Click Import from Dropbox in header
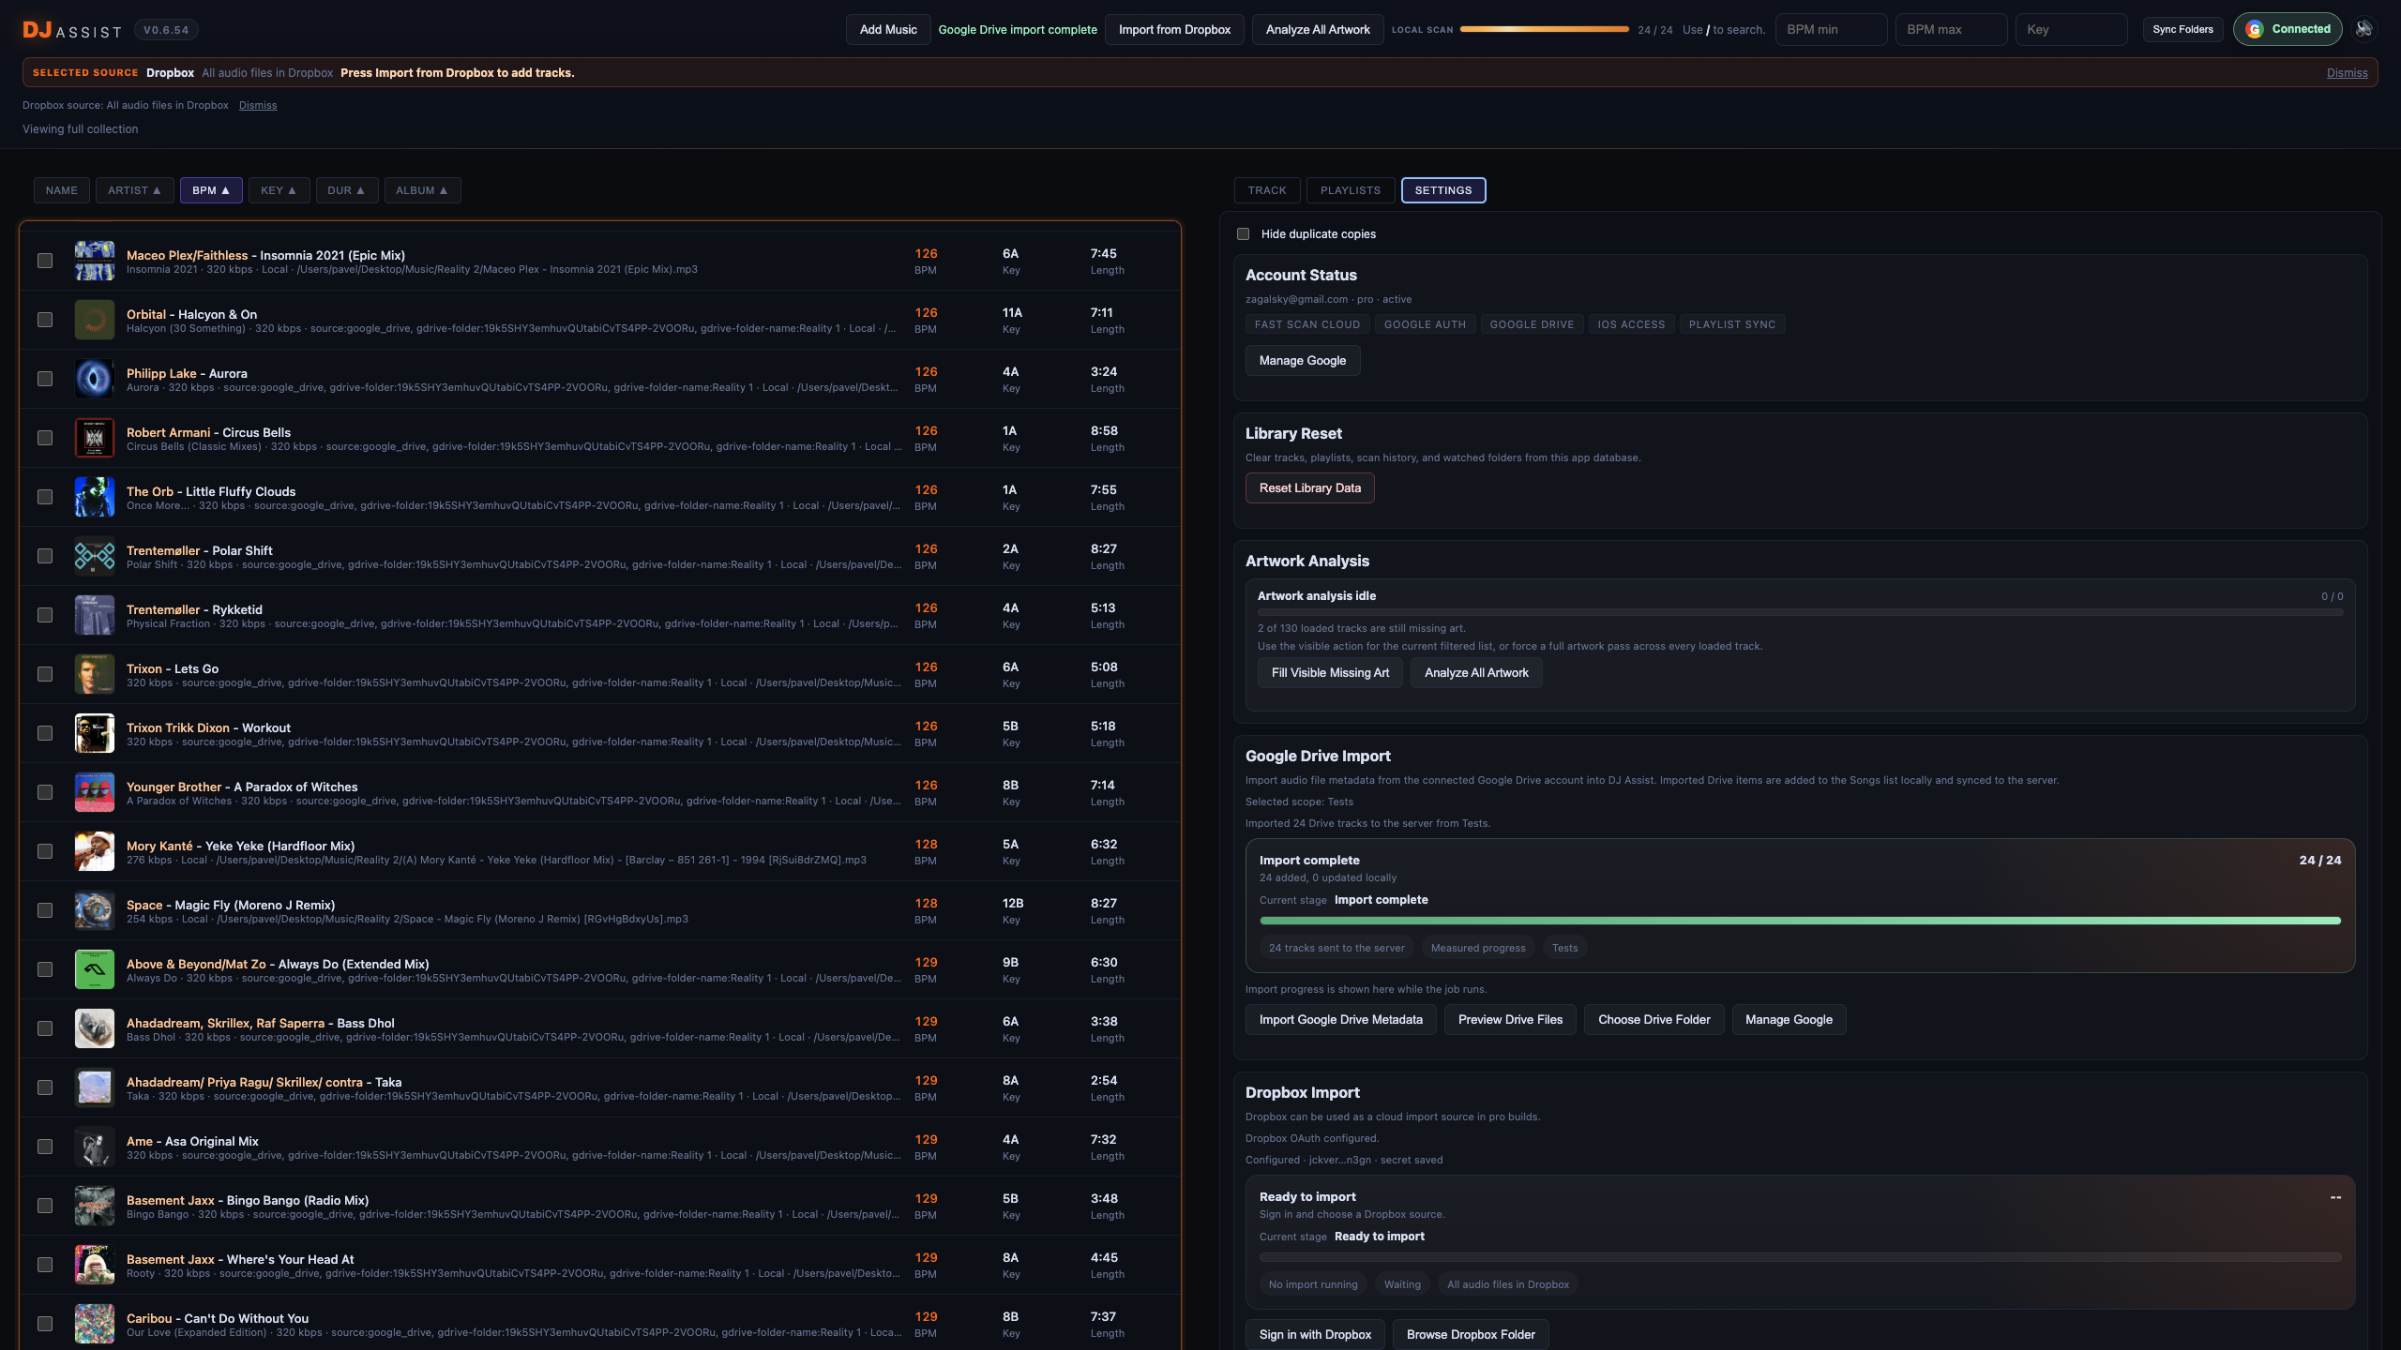2401x1350 pixels. coord(1174,30)
